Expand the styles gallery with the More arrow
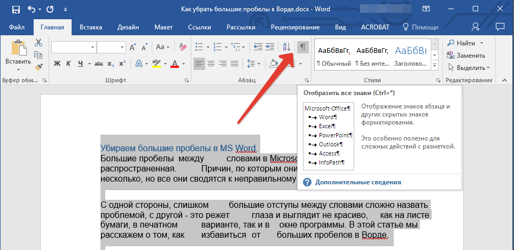 coord(434,66)
